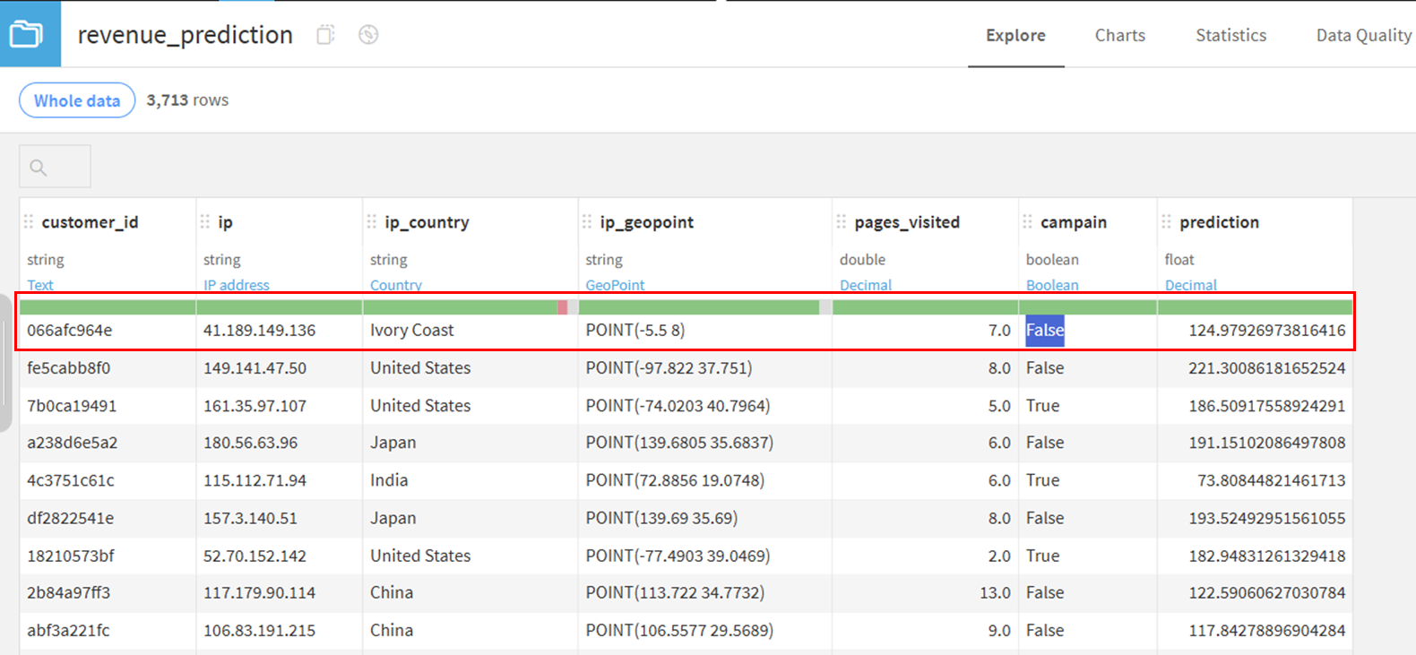
Task: Click the revenue_prediction dataset title
Action: [186, 35]
